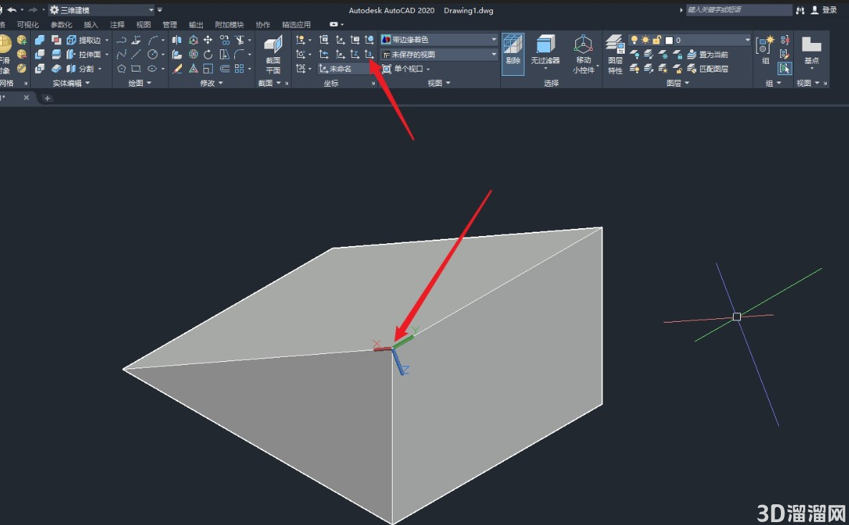Click the 登录 sign-in button
Viewport: 849px width, 525px height.
click(x=824, y=10)
